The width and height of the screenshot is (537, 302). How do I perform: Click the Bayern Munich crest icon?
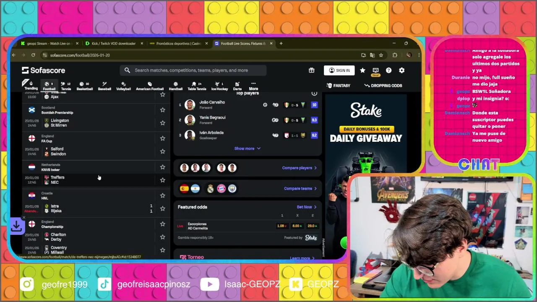click(x=221, y=189)
